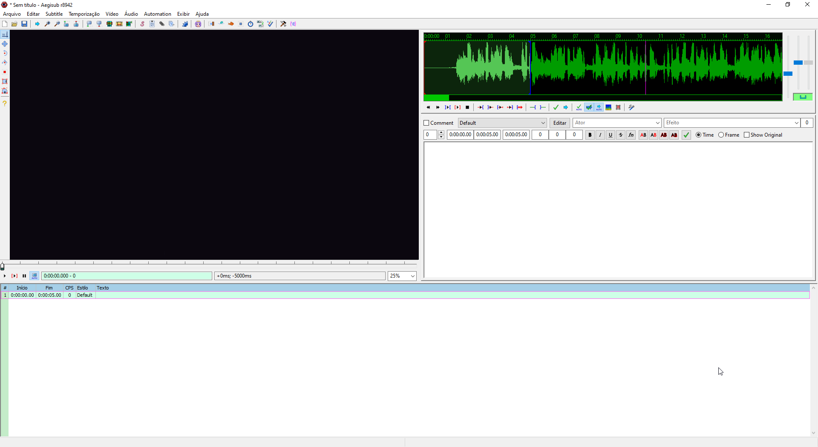
Task: Open the Resample Resolution icon
Action: point(241,24)
